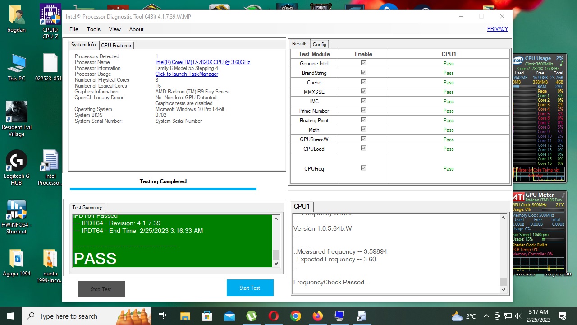
Task: Click the i7-7820X processor name link
Action: click(203, 62)
